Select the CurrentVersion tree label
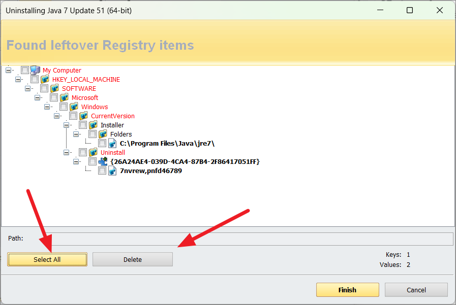Screen dimensions: 456x305 pos(113,116)
